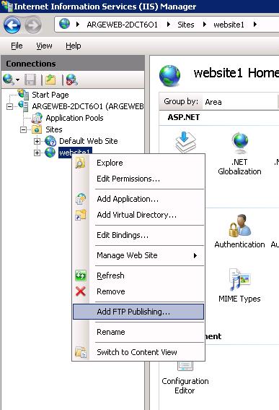Click the Forward navigation arrow

[x=33, y=25]
